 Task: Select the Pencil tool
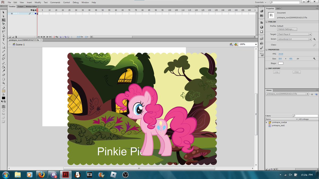point(4,51)
